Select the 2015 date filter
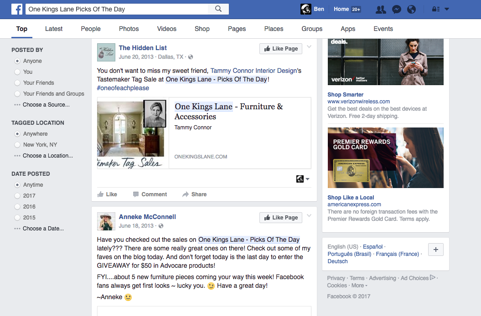The image size is (481, 316). [x=17, y=218]
